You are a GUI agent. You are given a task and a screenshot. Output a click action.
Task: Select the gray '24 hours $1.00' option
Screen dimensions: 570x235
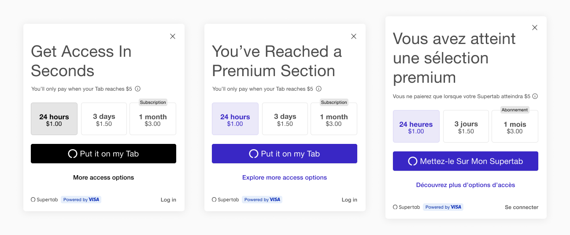point(54,119)
